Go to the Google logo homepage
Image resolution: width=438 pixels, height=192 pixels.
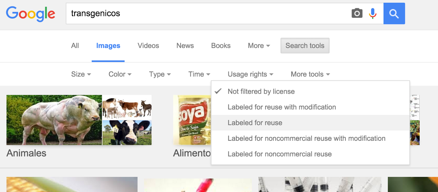31,14
